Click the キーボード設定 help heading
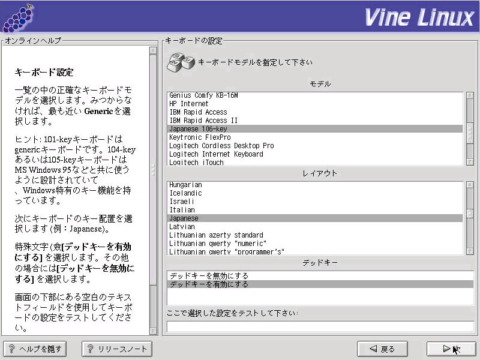480x360 pixels. pyautogui.click(x=44, y=73)
